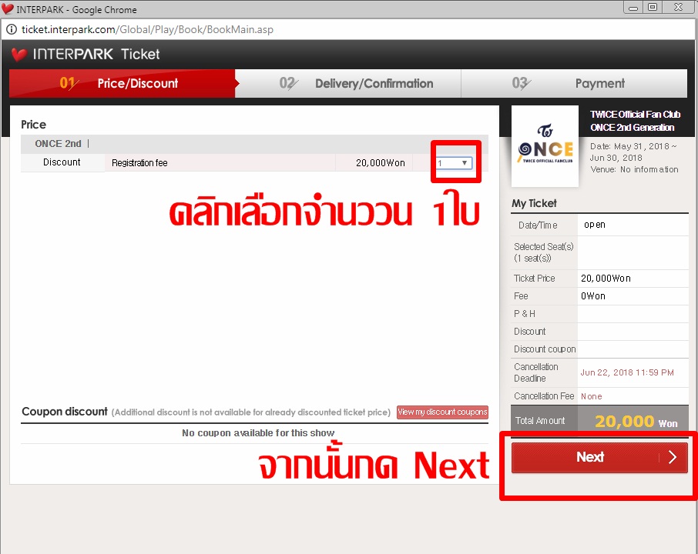
Task: Click the Chrome window heart favicon
Action: pyautogui.click(x=8, y=9)
